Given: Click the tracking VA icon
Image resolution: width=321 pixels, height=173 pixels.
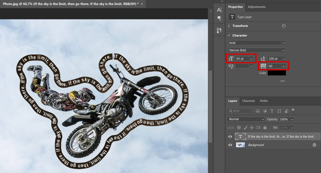Looking at the screenshot, I should click(263, 66).
